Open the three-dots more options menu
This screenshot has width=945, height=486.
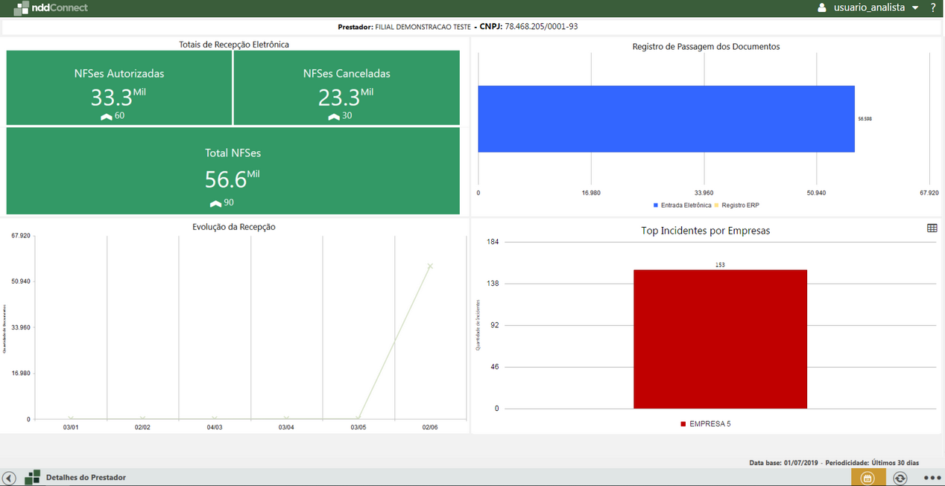coord(932,478)
